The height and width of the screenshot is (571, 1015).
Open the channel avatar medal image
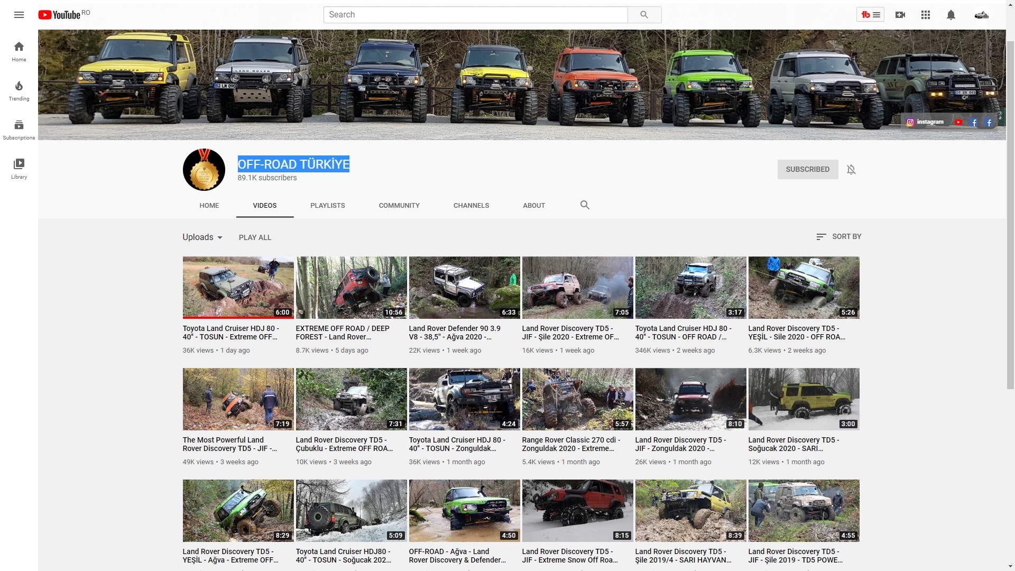[x=204, y=170]
